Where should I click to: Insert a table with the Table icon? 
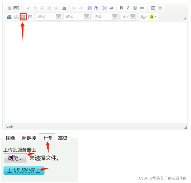153,8
